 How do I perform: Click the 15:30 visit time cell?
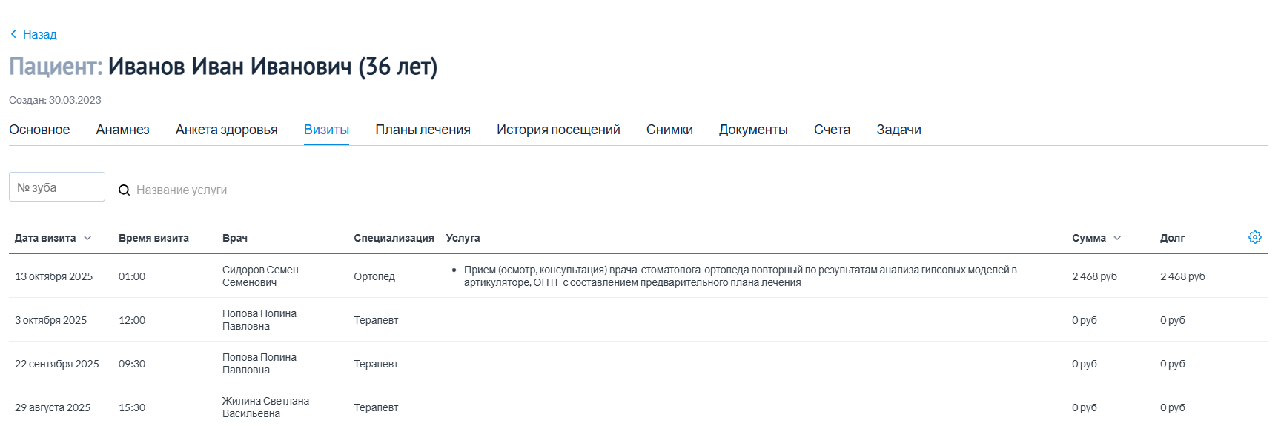click(132, 407)
